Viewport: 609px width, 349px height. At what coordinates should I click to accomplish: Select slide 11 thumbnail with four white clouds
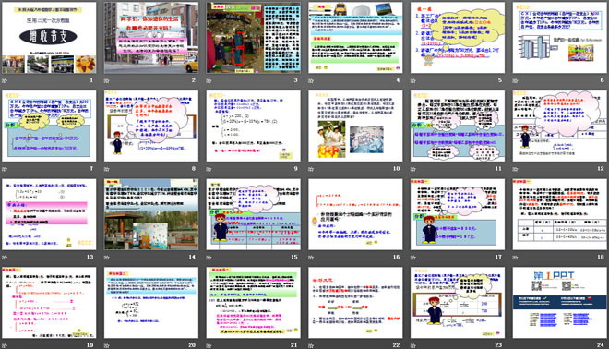[x=458, y=126]
